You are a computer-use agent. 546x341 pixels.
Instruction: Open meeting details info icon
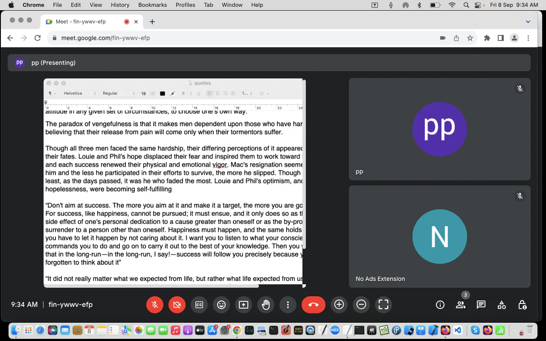(x=440, y=305)
